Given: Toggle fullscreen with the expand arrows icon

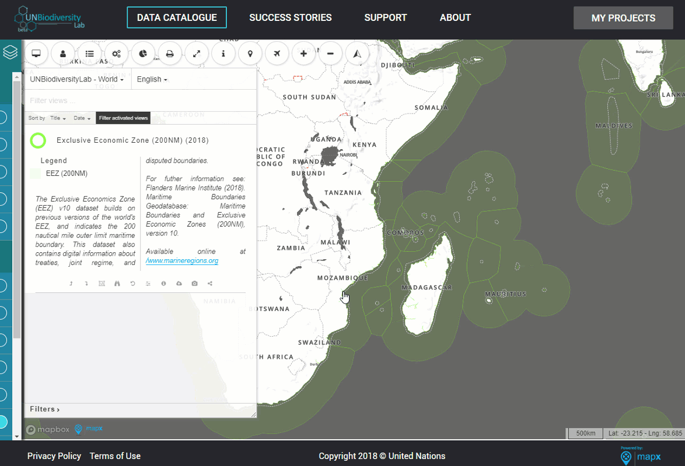Looking at the screenshot, I should (197, 54).
